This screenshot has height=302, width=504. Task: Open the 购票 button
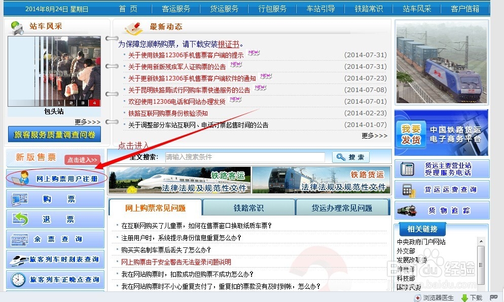[55, 199]
